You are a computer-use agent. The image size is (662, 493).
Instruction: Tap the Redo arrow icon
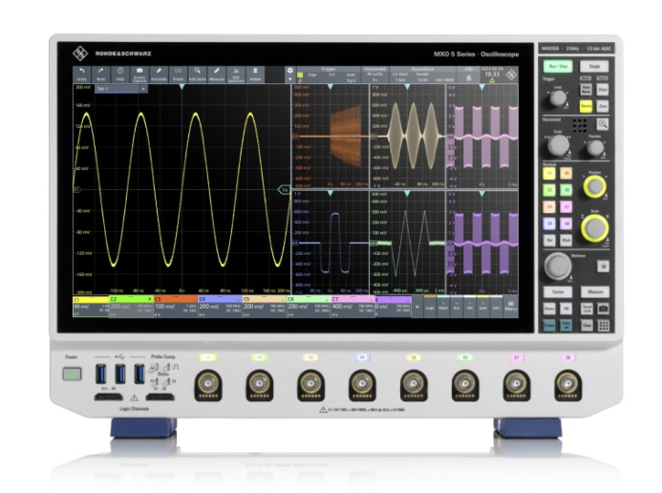101,75
